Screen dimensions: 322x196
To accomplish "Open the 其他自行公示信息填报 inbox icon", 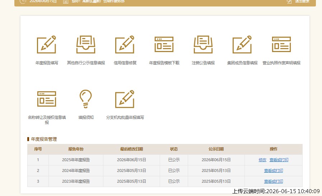I will pos(86,45).
